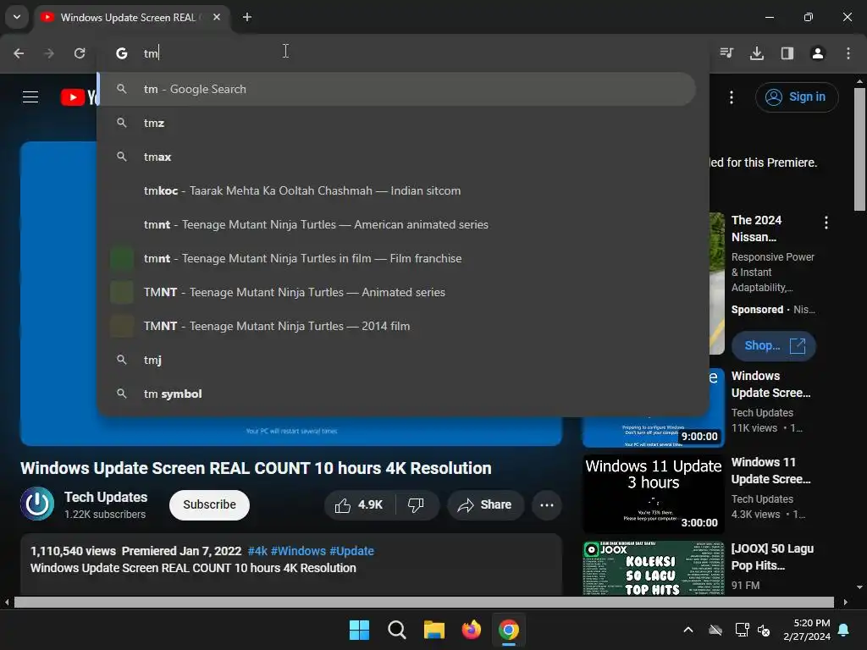The image size is (867, 650).
Task: Choose the 'tm - Google Search' suggestion
Action: pyautogui.click(x=396, y=89)
